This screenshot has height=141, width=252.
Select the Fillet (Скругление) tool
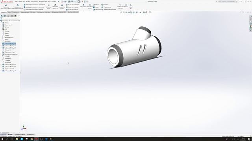tap(83, 6)
